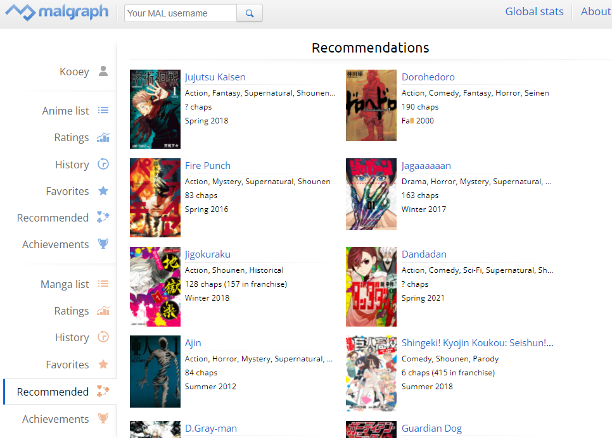Go to Global stats page

[534, 11]
